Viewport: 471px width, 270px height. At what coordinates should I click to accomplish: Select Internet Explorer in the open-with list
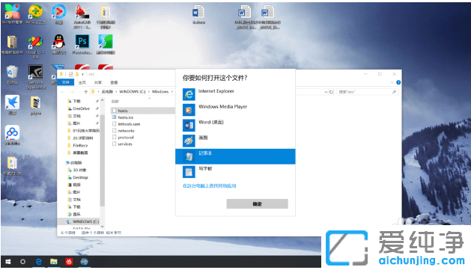(x=235, y=94)
